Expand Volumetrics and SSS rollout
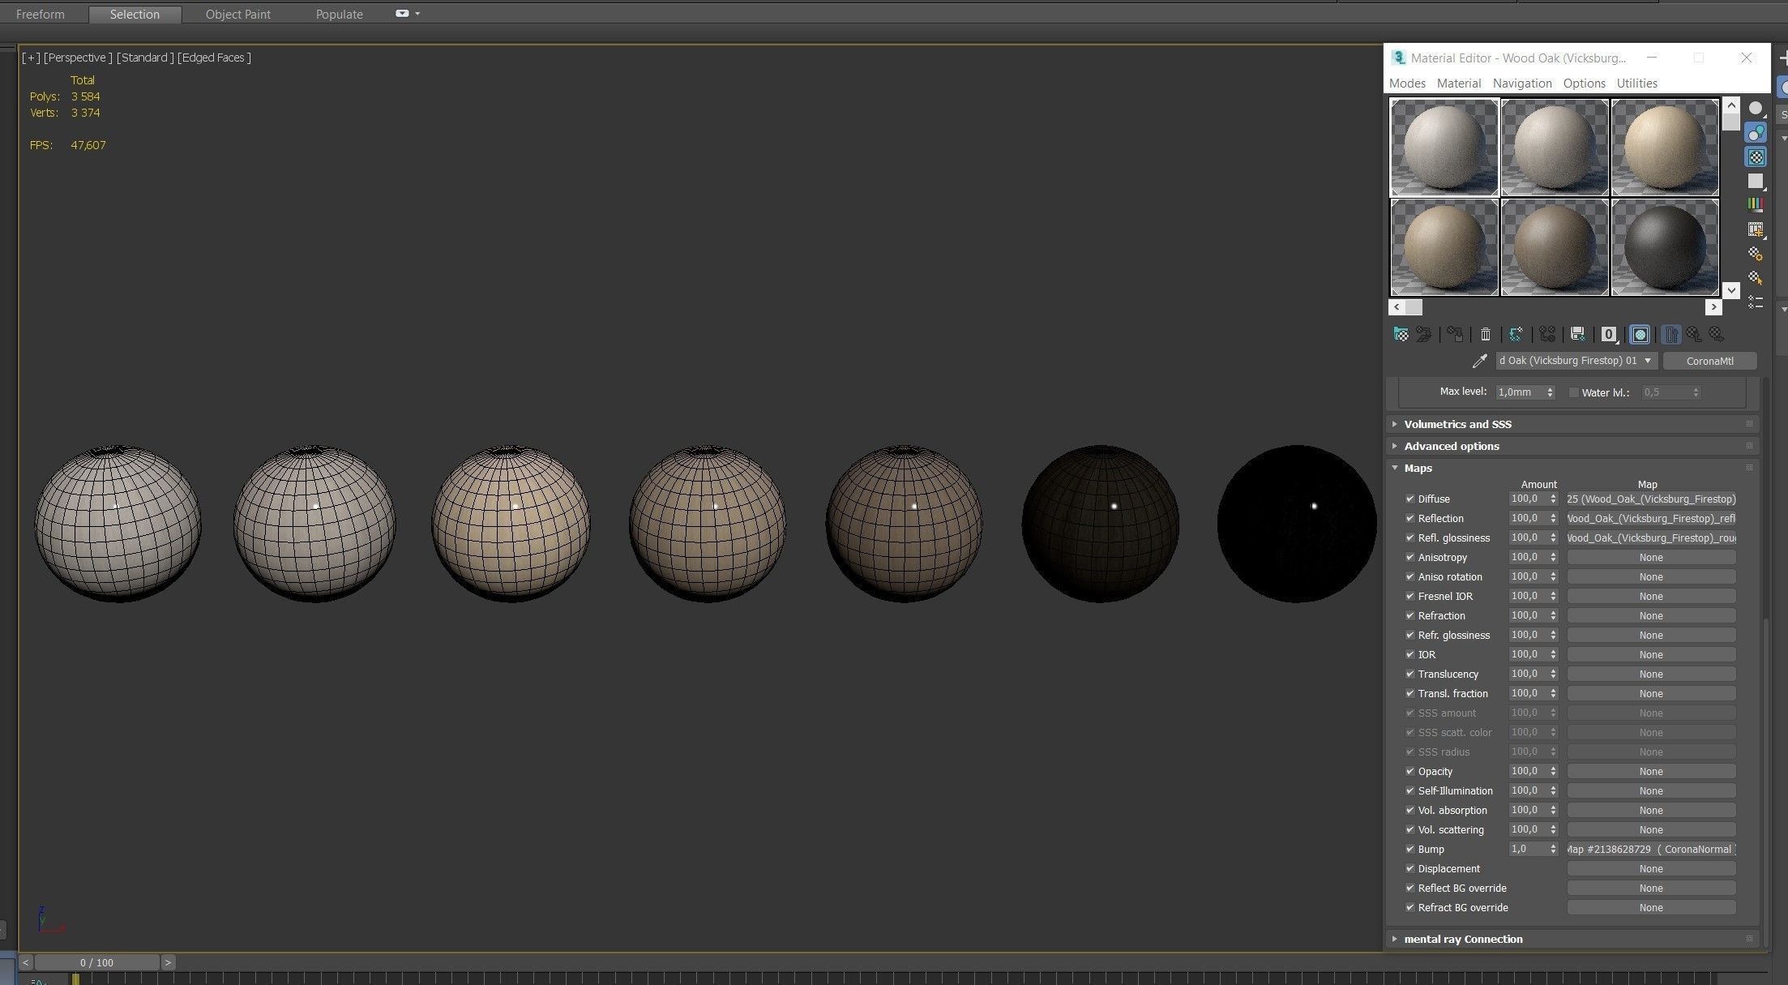 point(1457,424)
